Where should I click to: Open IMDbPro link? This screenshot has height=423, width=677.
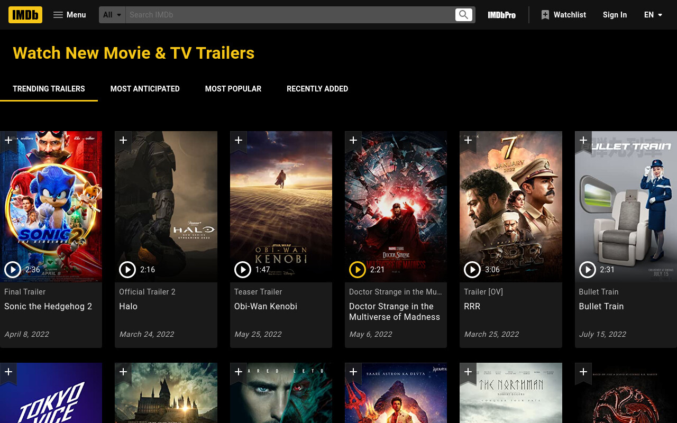click(501, 15)
